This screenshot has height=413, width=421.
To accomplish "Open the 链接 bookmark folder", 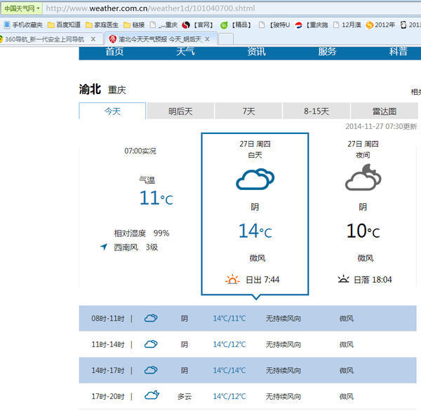I will [134, 25].
